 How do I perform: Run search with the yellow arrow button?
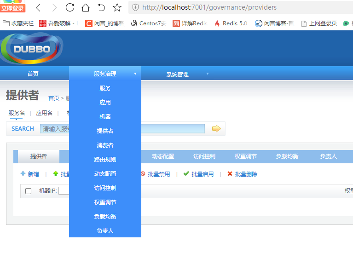[x=216, y=128]
